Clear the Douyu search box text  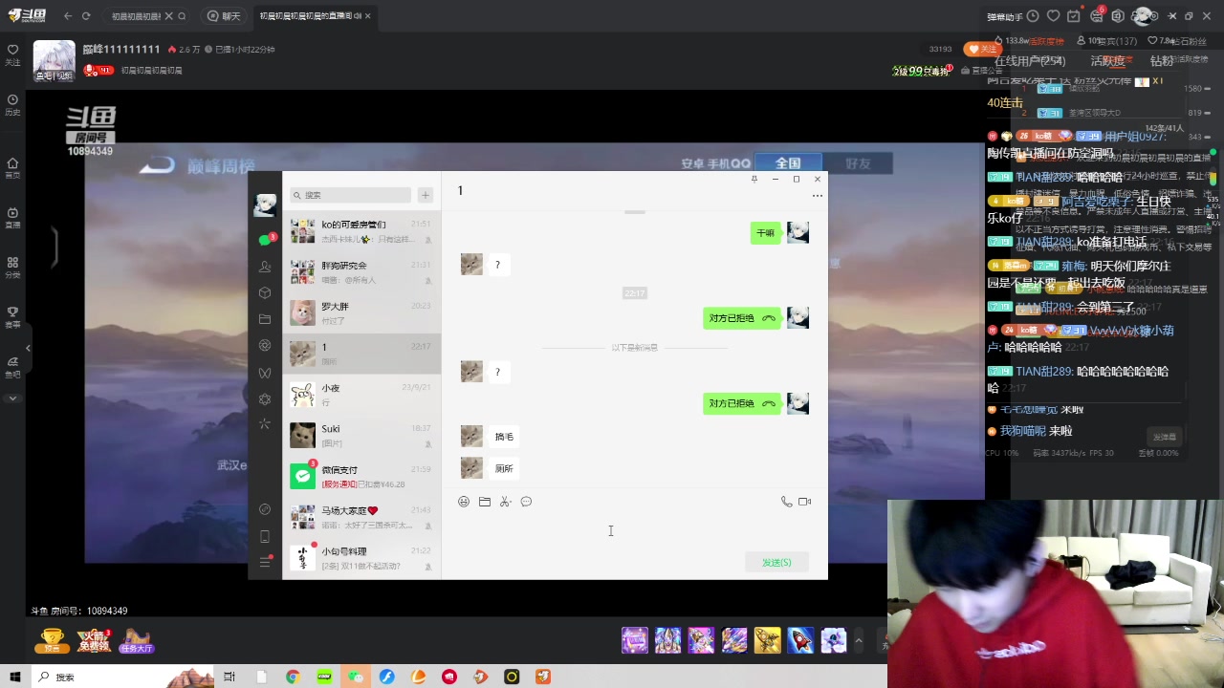pyautogui.click(x=169, y=16)
